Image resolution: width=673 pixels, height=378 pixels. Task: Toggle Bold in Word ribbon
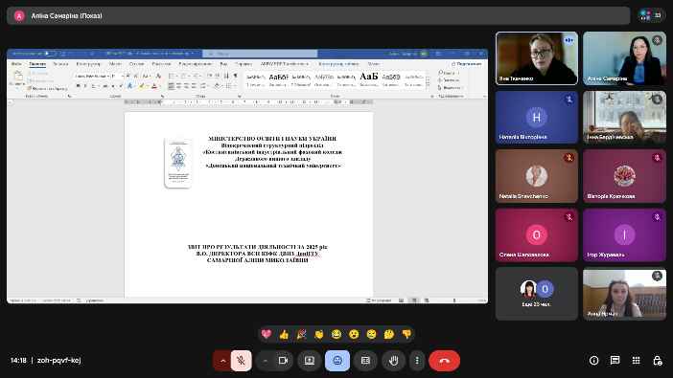[78, 86]
